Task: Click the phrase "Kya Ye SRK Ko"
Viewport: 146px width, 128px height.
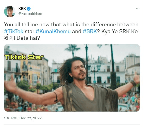Action: (x=120, y=31)
